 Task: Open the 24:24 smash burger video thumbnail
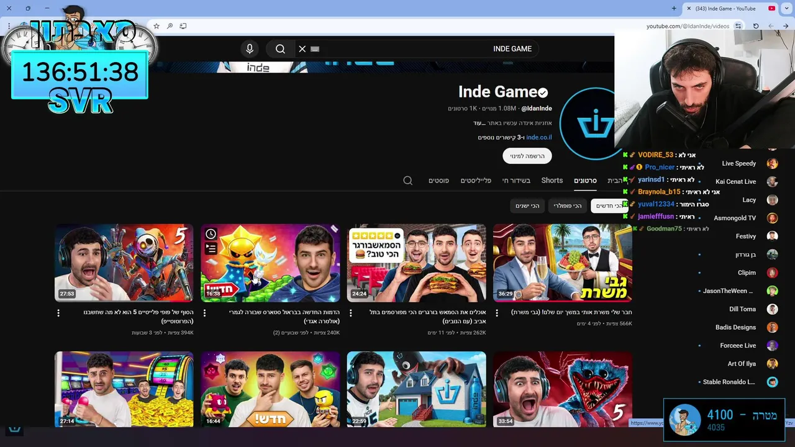point(416,263)
